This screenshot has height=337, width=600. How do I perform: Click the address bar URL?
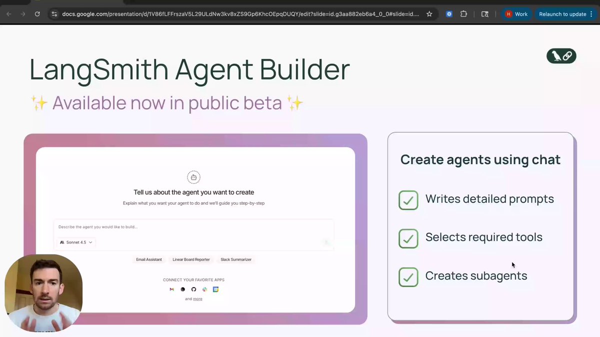point(240,14)
